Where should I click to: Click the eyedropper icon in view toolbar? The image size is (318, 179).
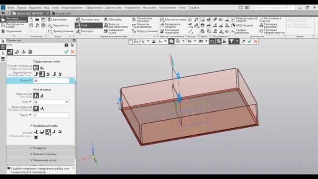pos(243,41)
